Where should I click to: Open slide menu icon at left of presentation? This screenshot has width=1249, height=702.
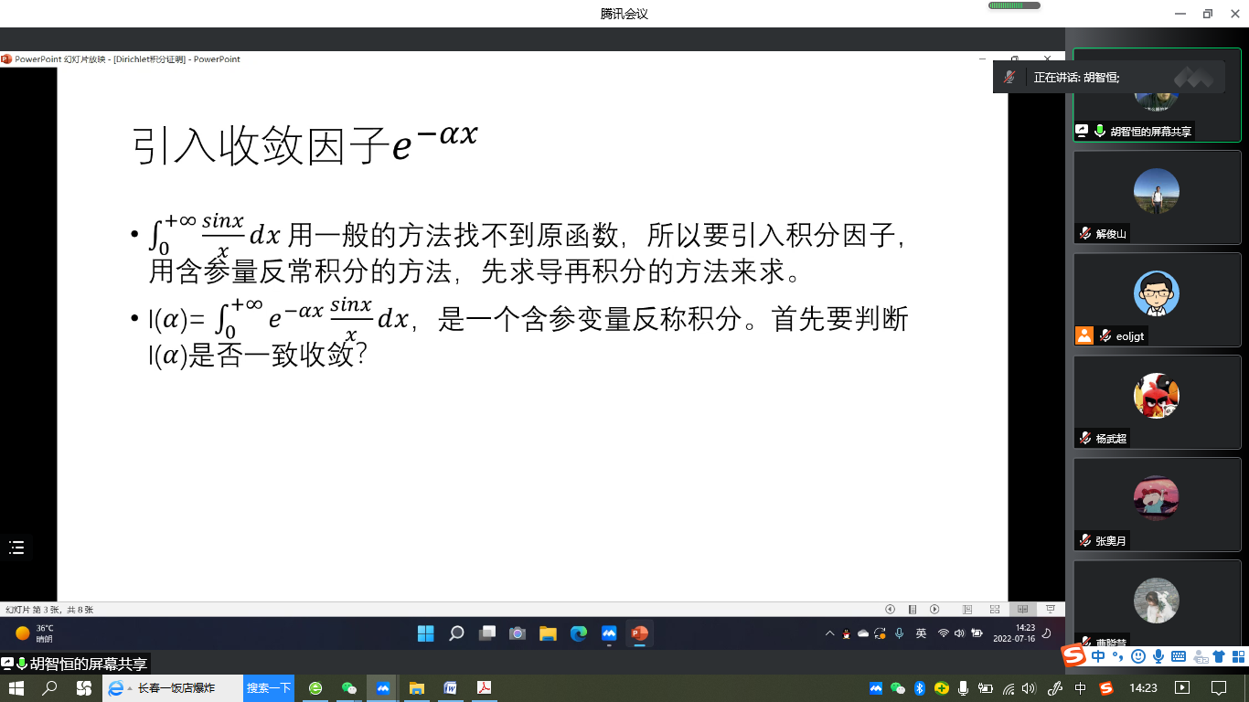coord(16,548)
